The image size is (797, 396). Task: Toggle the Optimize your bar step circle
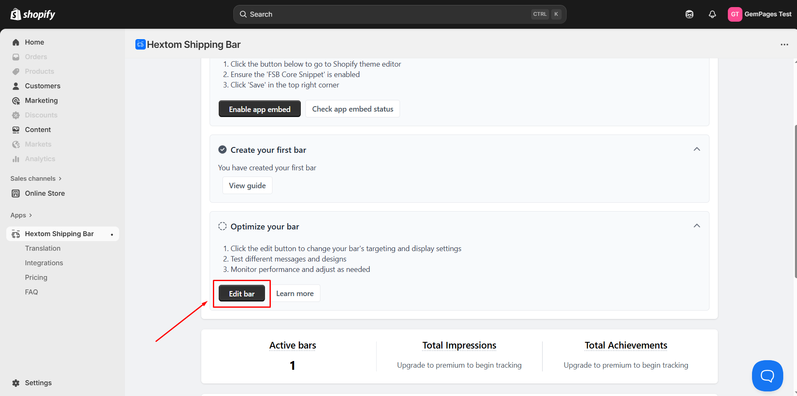pyautogui.click(x=222, y=226)
